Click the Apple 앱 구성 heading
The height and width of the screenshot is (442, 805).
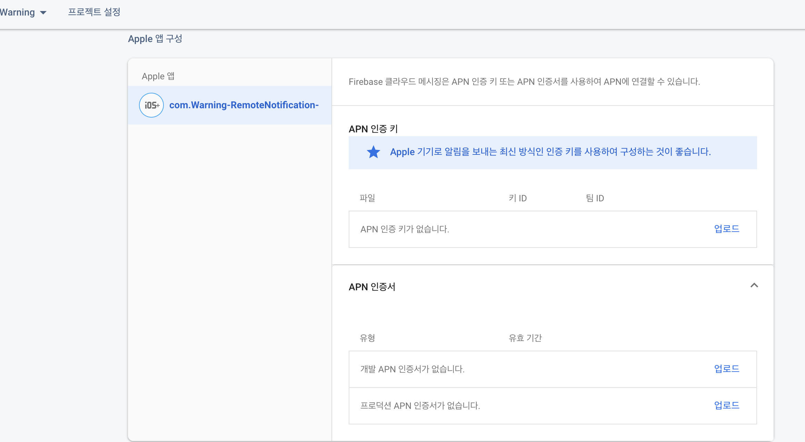pos(155,39)
